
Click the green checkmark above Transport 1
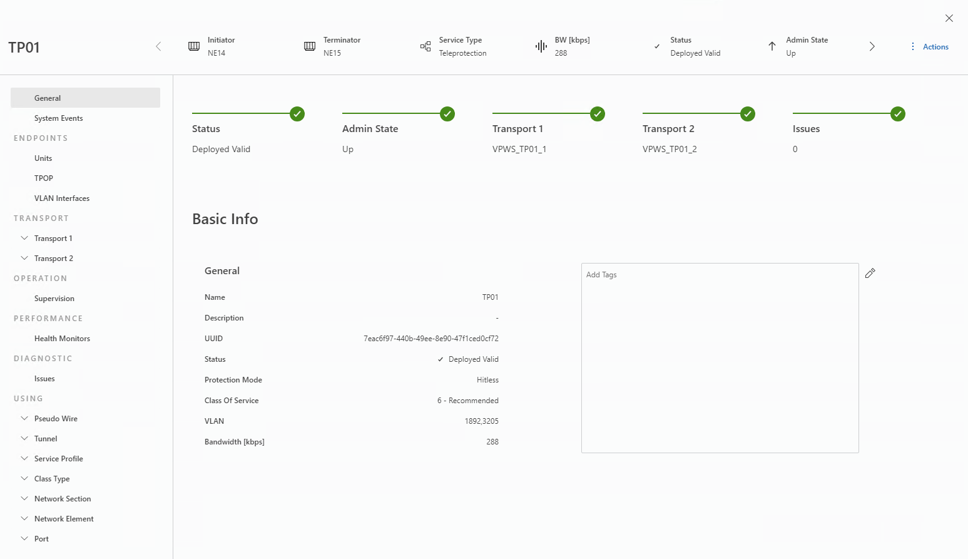click(x=598, y=114)
